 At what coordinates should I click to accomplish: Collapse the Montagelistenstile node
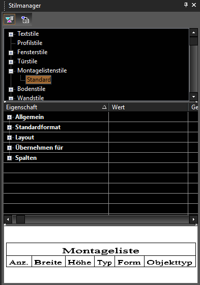pyautogui.click(x=11, y=71)
